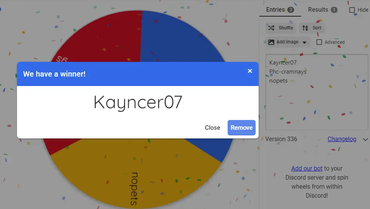Screen dimensions: 370x209
Task: Click the Shuffle icon
Action: click(x=271, y=28)
